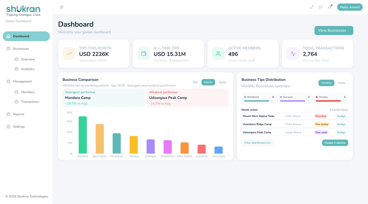Click the blue Udzungwa bar in chart
This screenshot has height=204, width=368.
(x=218, y=150)
